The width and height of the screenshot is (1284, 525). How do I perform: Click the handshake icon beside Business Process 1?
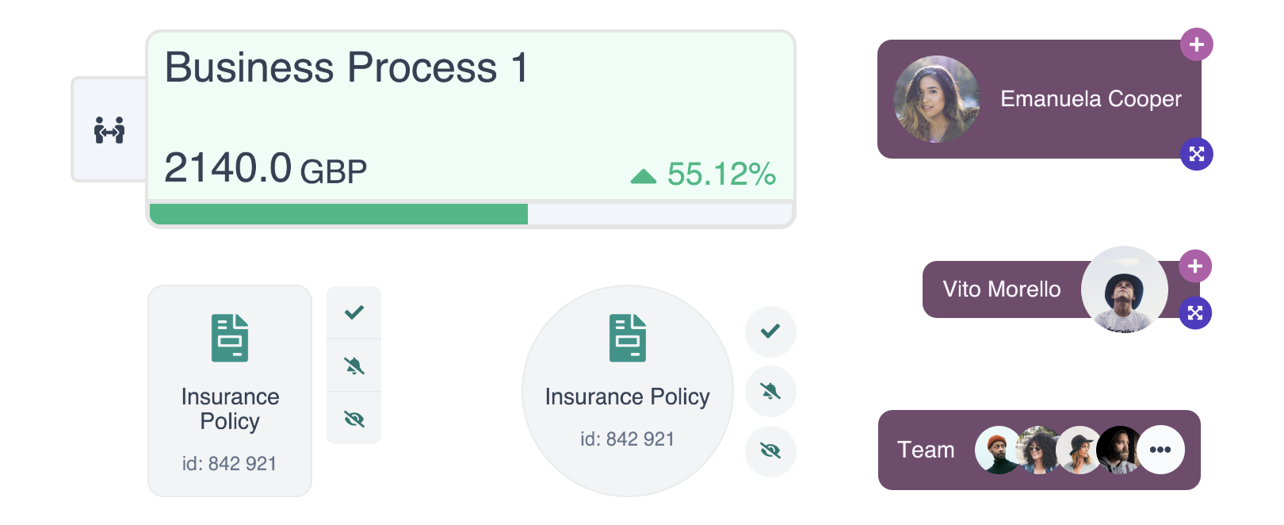coord(109,130)
